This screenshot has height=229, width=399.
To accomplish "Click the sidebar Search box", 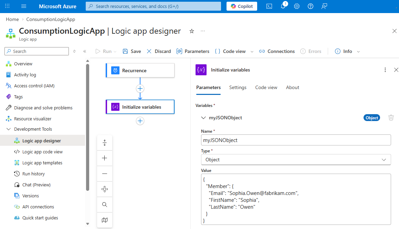I will pyautogui.click(x=36, y=51).
